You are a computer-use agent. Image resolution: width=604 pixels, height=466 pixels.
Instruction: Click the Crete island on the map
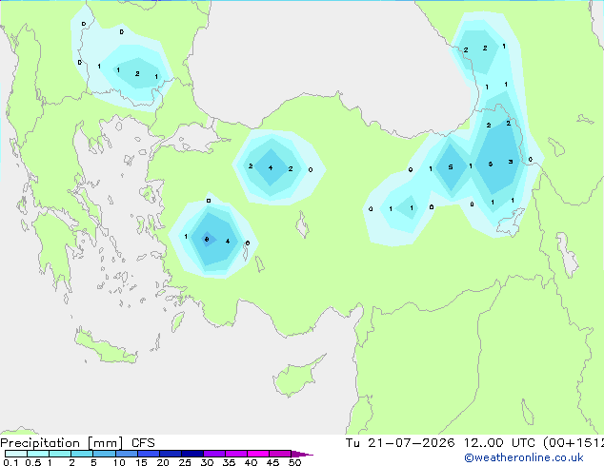(x=106, y=347)
